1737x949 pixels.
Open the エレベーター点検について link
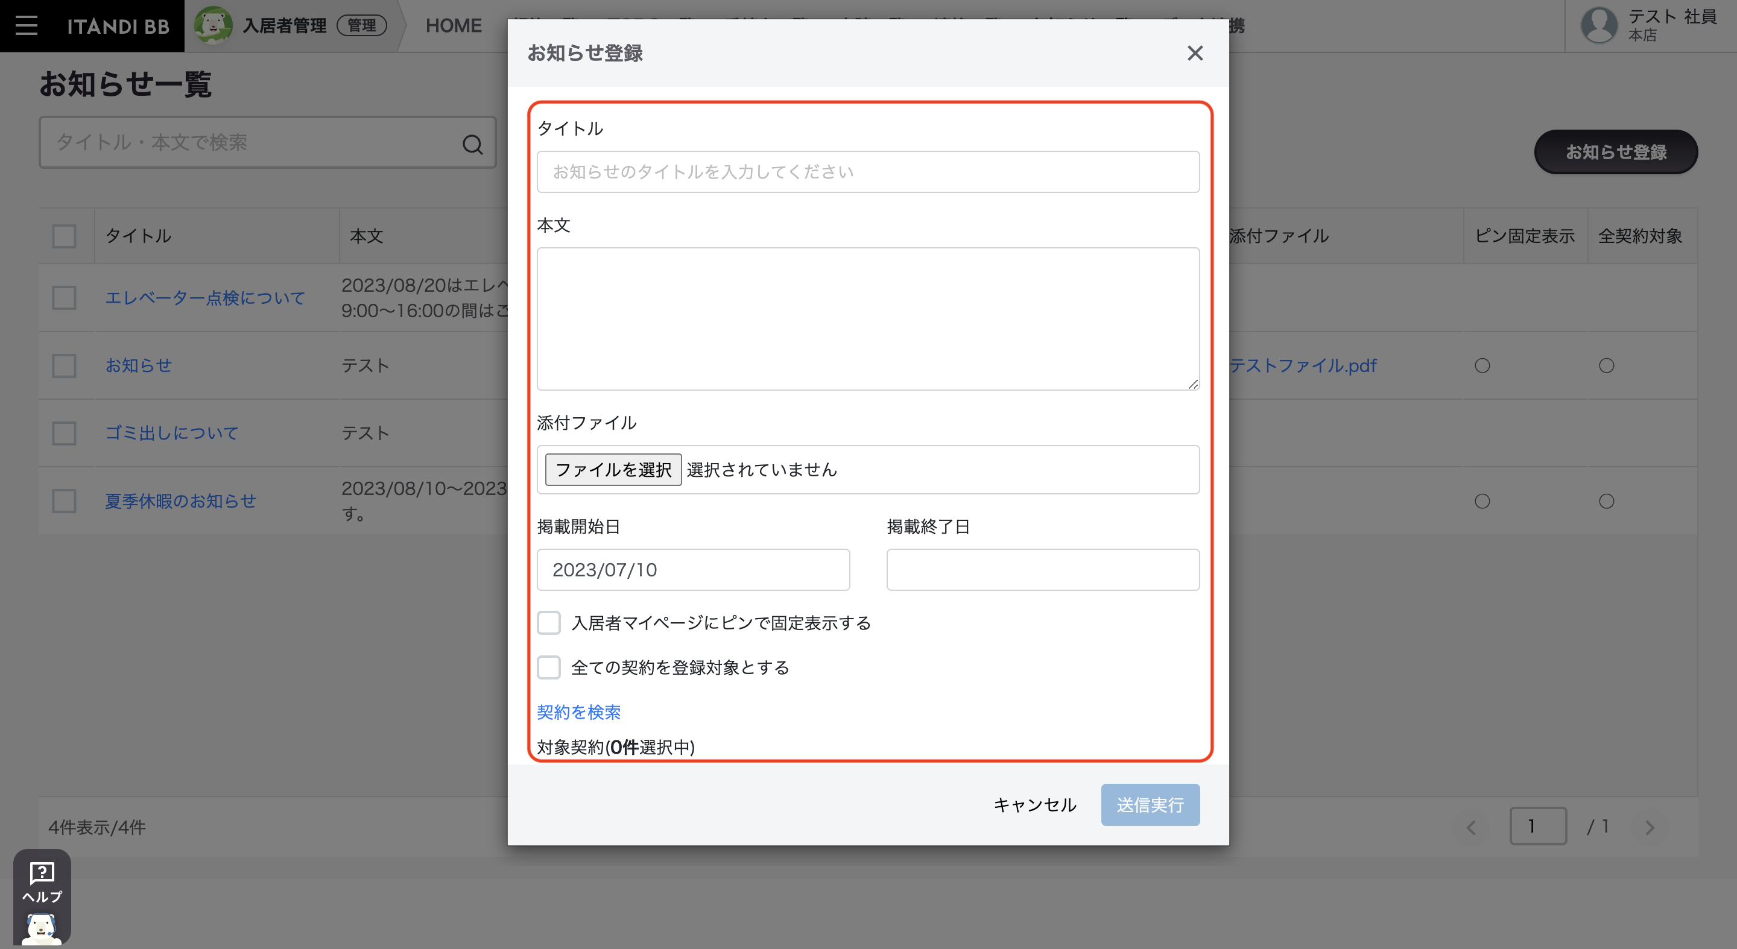click(x=205, y=298)
